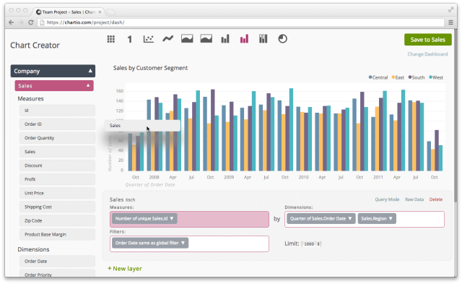Image resolution: width=462 pixels, height=284 pixels.
Task: Select the stacked bar chart icon
Action: click(x=263, y=38)
